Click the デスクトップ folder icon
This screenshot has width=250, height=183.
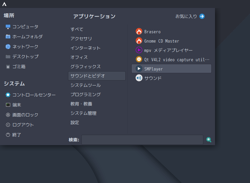8,57
